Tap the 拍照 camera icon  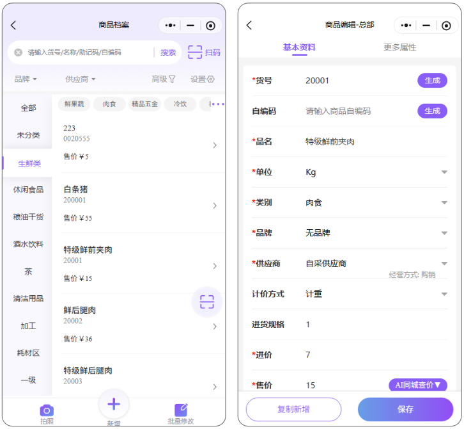(x=47, y=410)
